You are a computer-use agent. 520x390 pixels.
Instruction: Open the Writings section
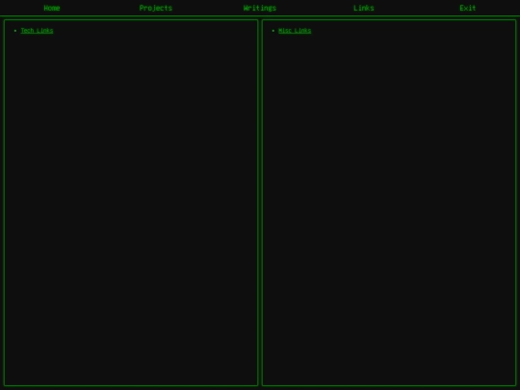[x=260, y=8]
